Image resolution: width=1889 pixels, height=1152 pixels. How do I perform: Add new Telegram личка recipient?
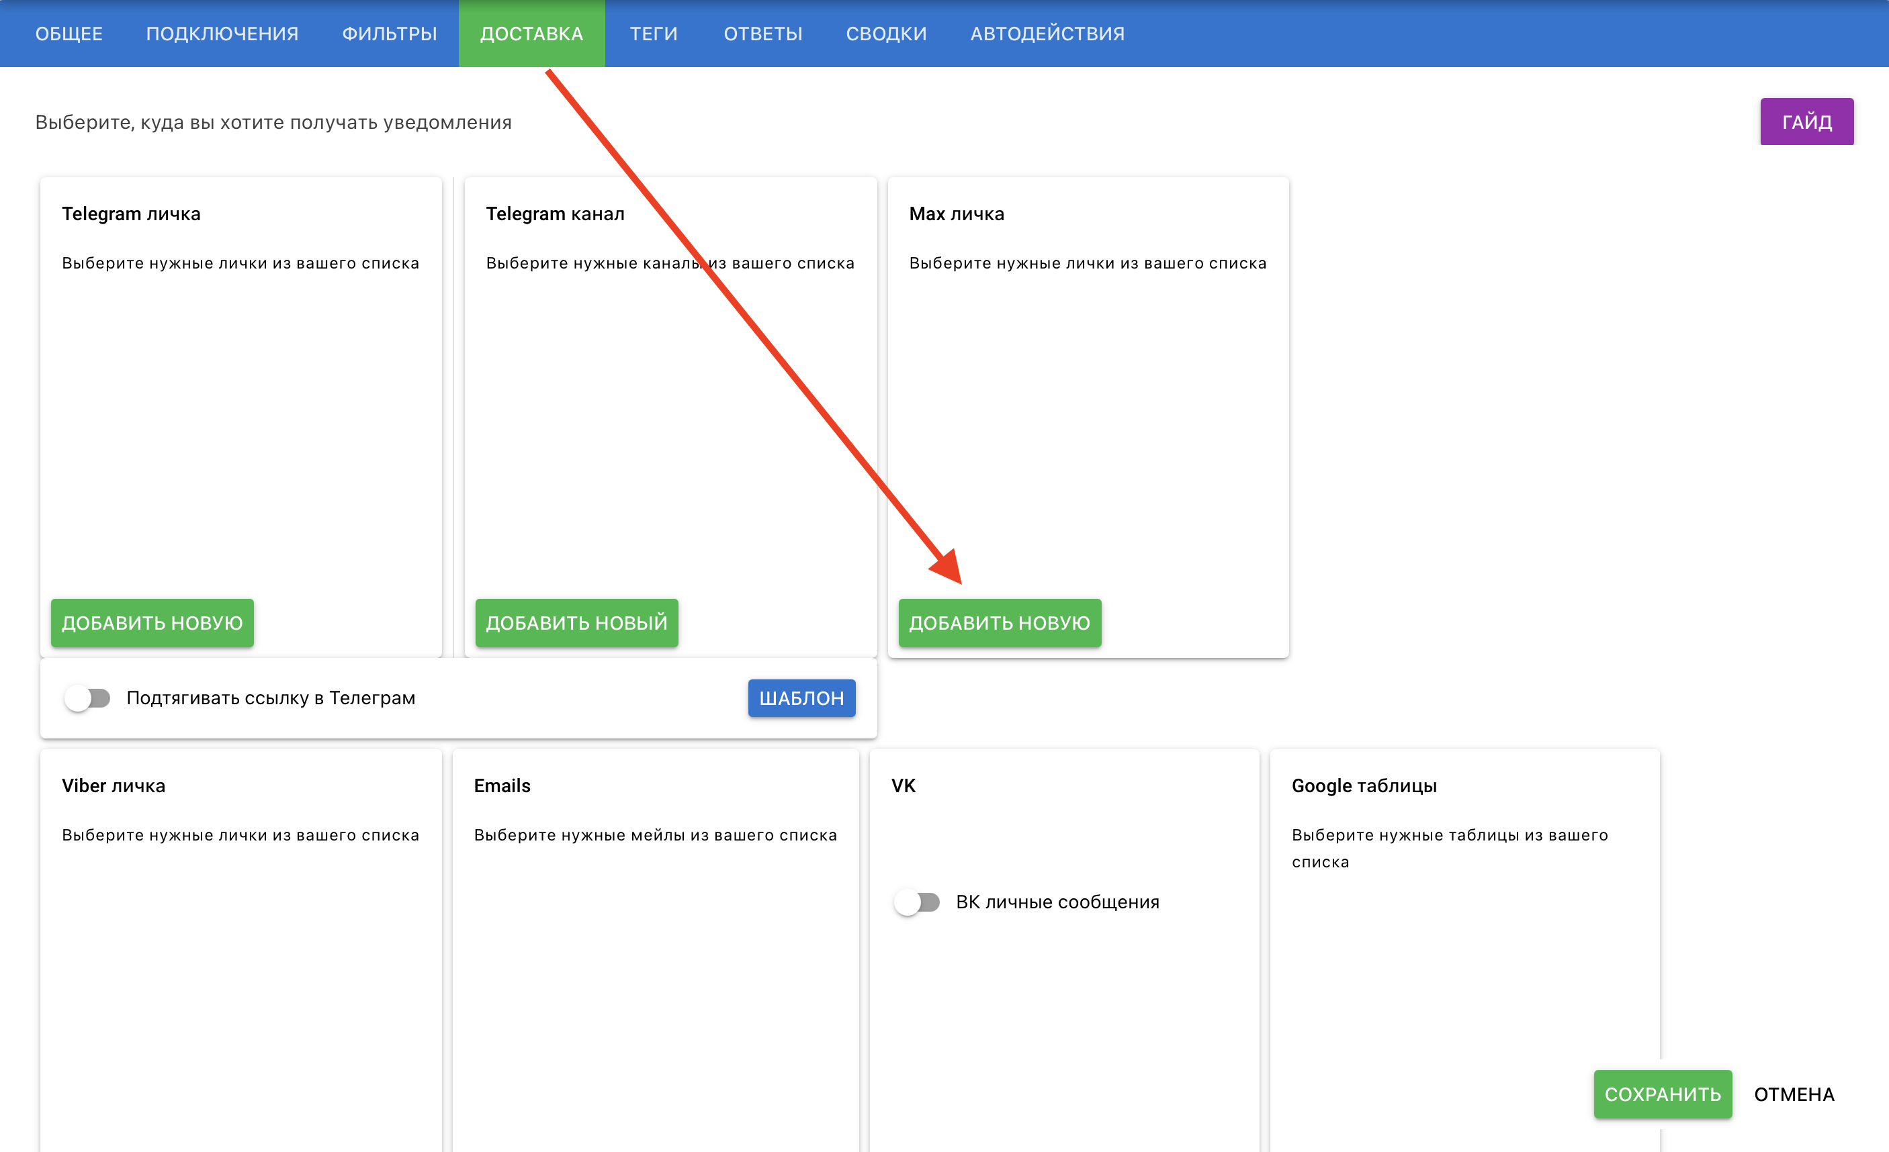[152, 623]
